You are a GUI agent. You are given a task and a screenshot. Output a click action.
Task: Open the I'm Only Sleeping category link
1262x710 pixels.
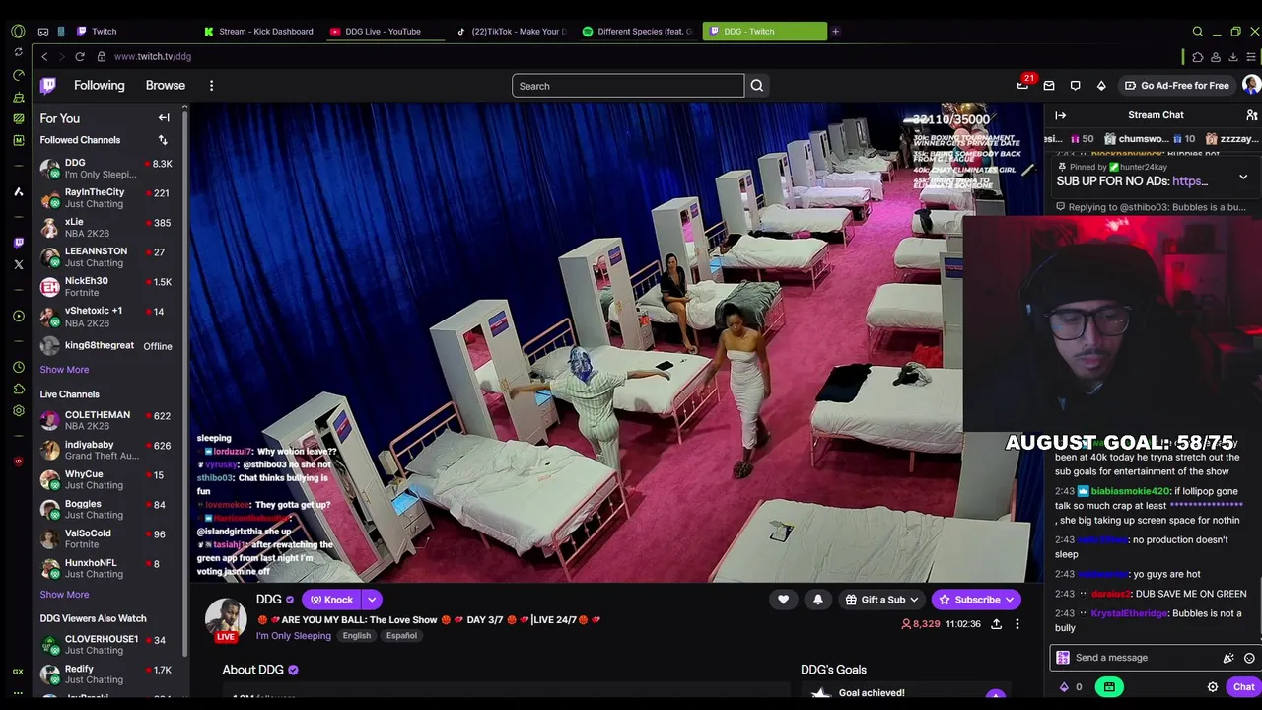[x=294, y=636]
